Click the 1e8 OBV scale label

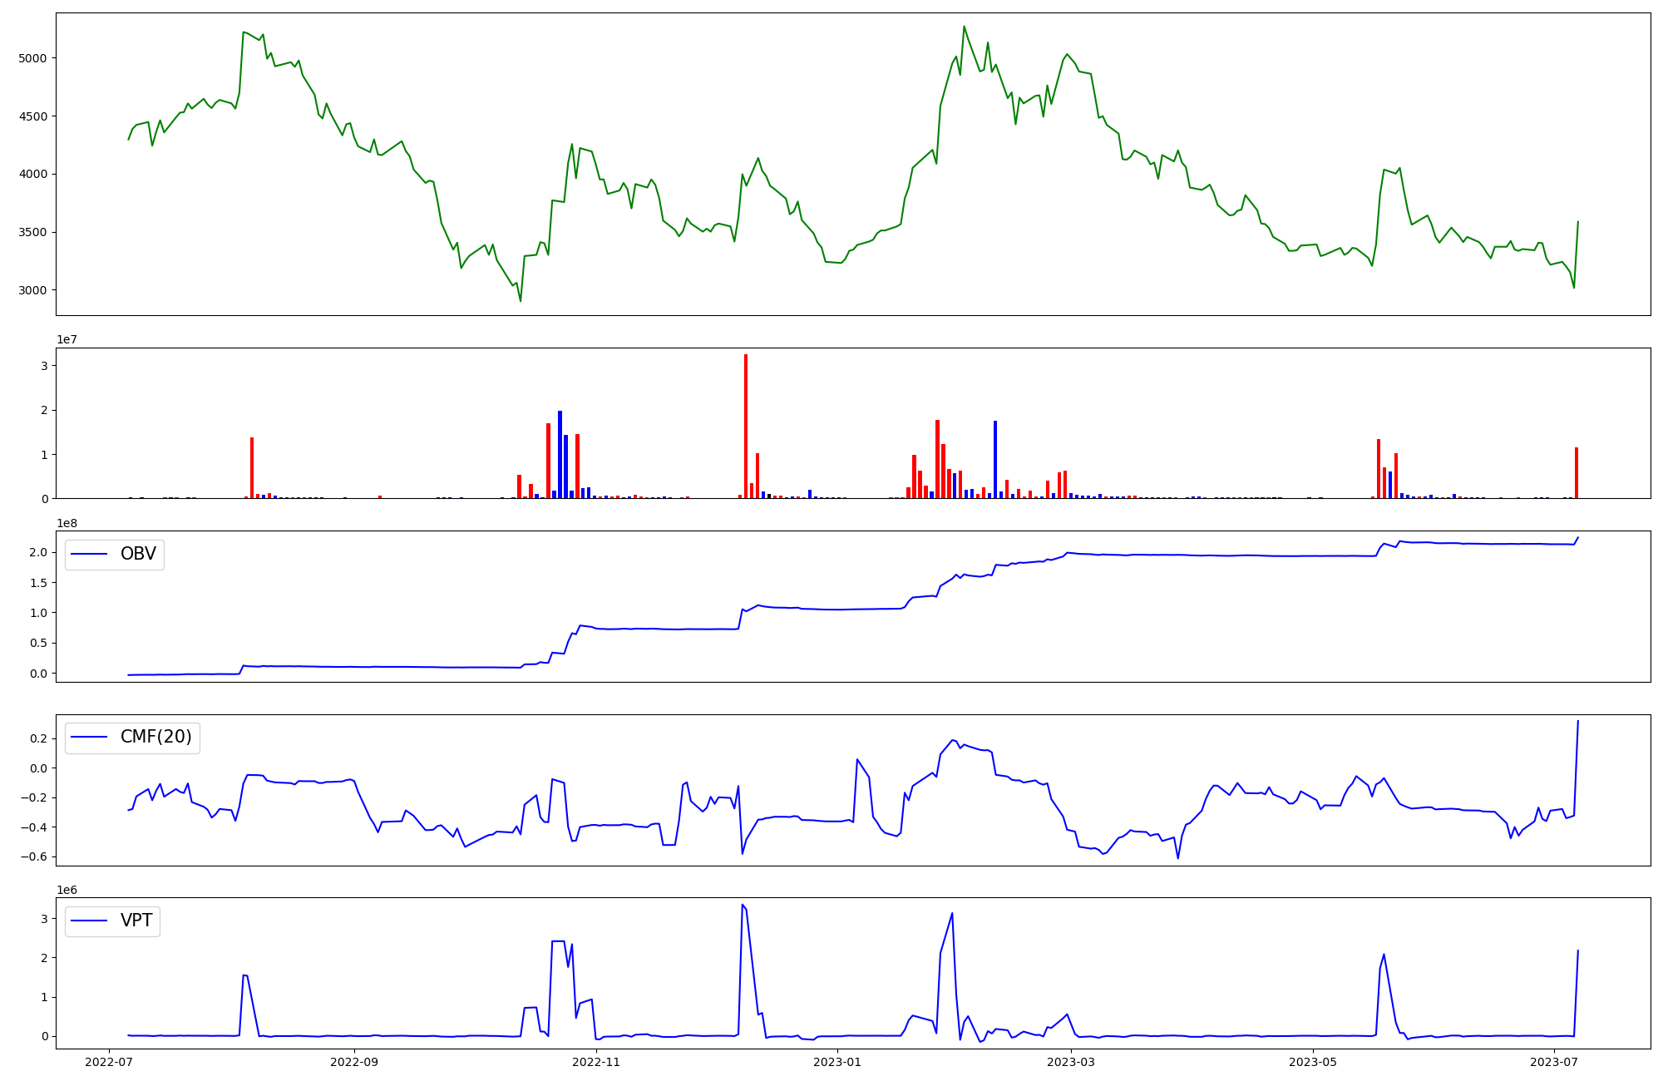click(67, 523)
